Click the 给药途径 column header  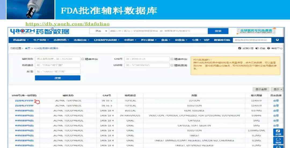pyautogui.click(x=130, y=96)
